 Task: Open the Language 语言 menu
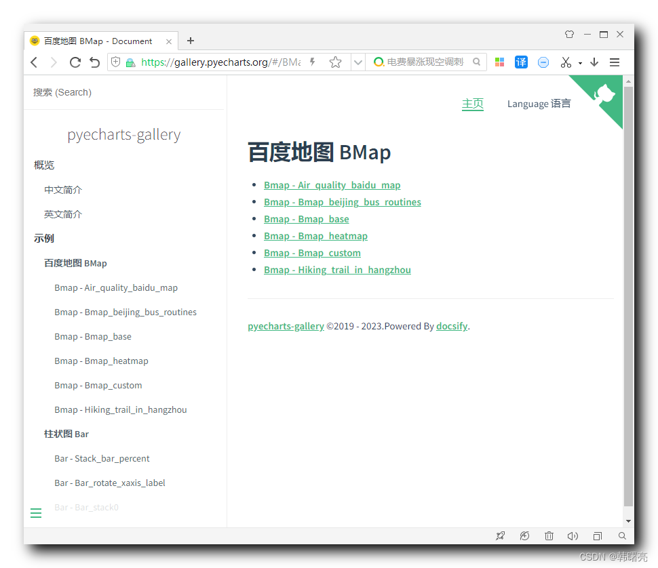[x=539, y=104]
